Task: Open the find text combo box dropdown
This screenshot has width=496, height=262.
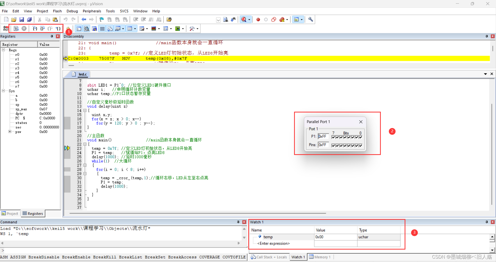Action: click(218, 20)
